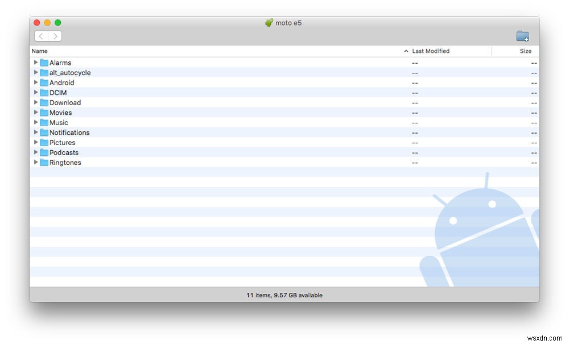Expand the Podcasts folder triangle
The width and height of the screenshot is (569, 344).
(35, 152)
